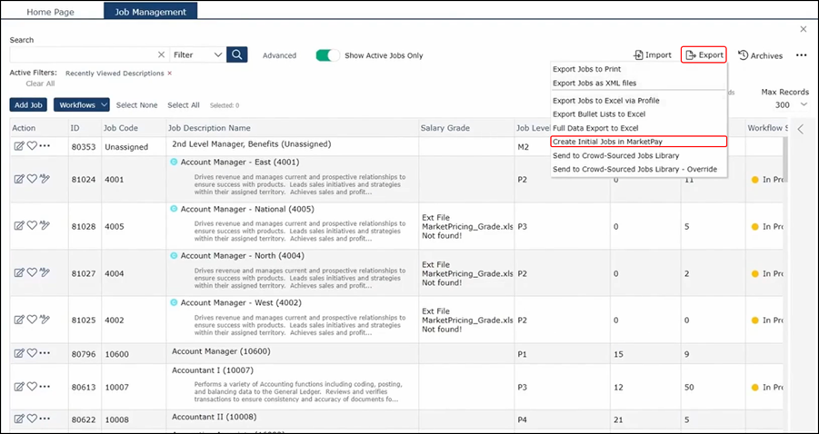Image resolution: width=819 pixels, height=434 pixels.
Task: Click the Add Job button
Action: 27,105
